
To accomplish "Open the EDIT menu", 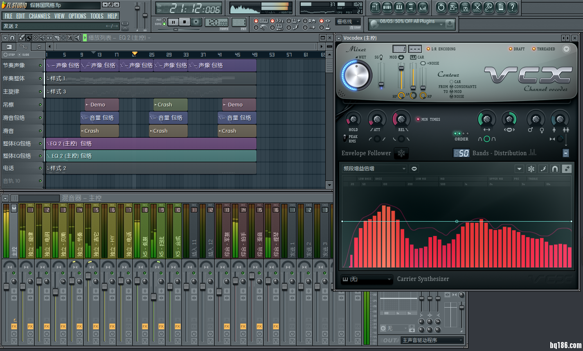I will (x=20, y=16).
